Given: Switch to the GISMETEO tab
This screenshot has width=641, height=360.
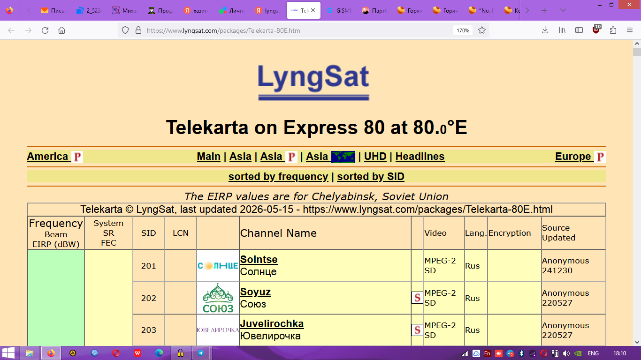Looking at the screenshot, I should 339,10.
